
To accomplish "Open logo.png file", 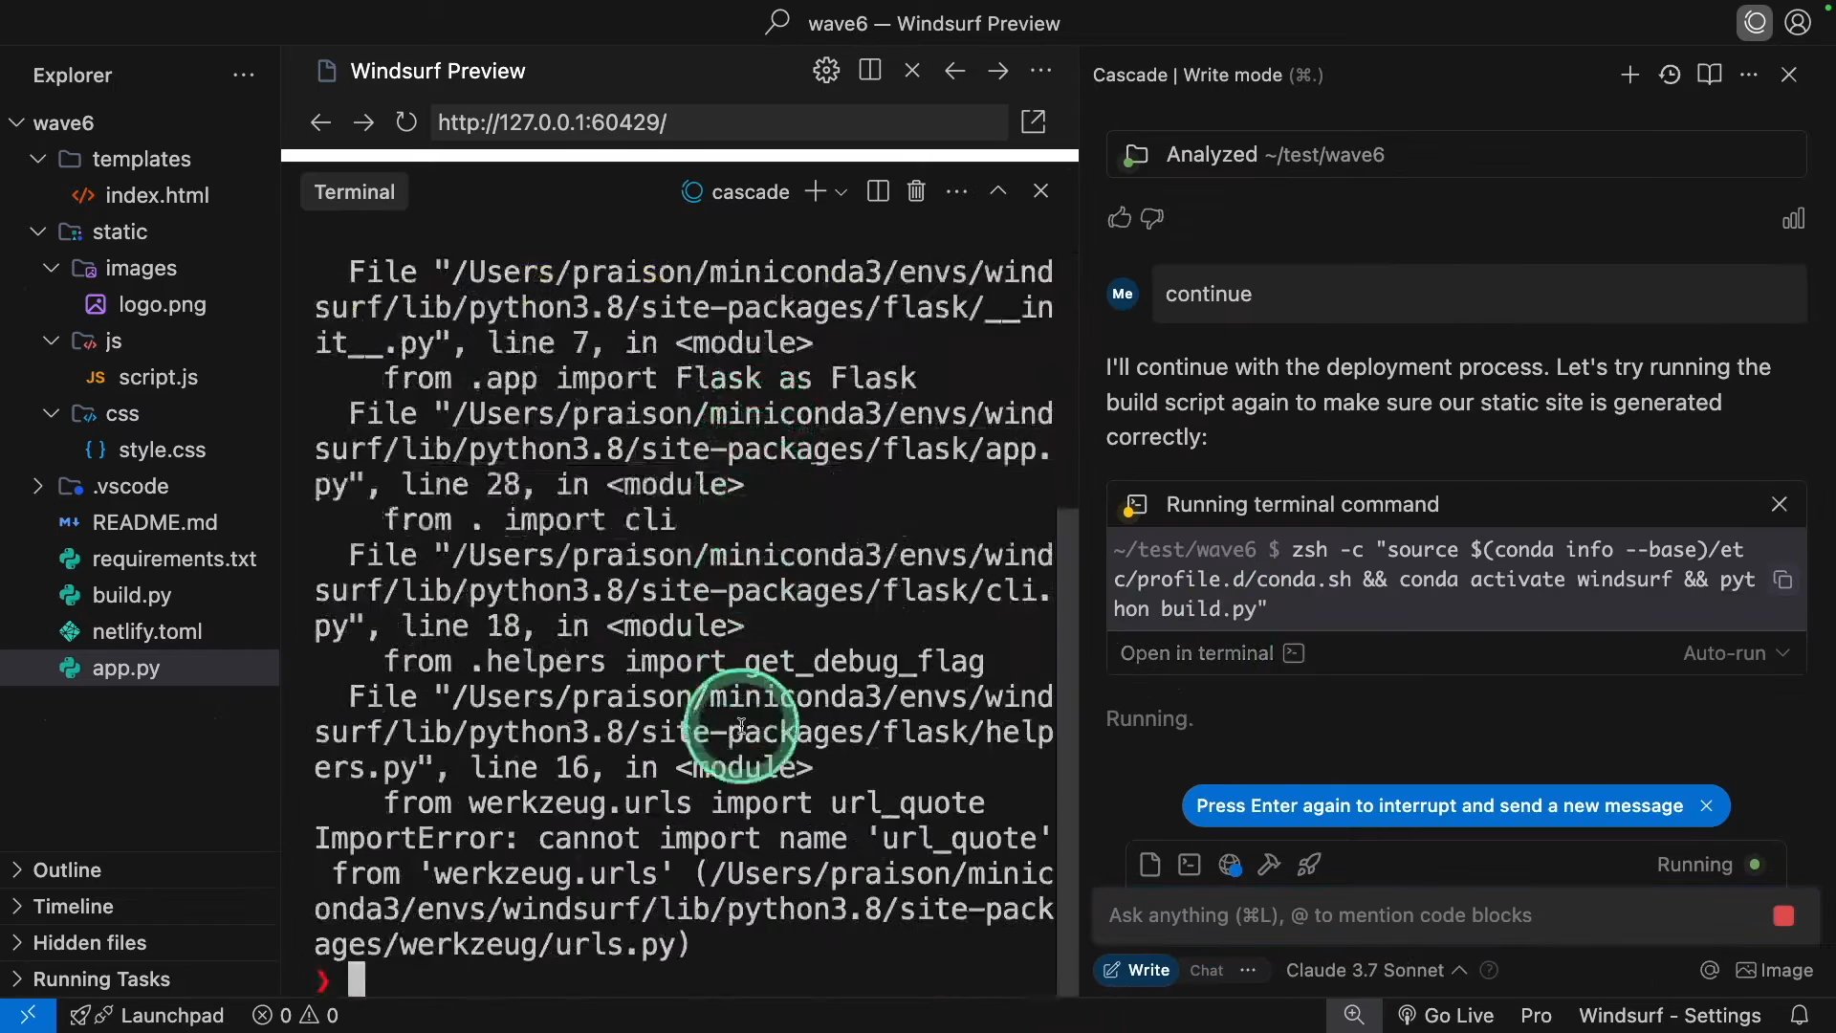I will point(162,304).
